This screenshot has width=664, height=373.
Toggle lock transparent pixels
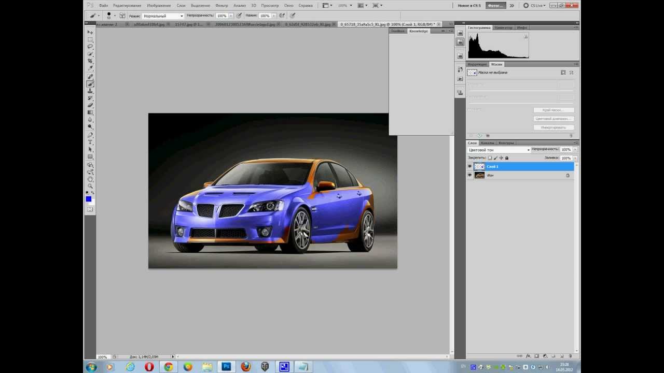[x=490, y=158]
